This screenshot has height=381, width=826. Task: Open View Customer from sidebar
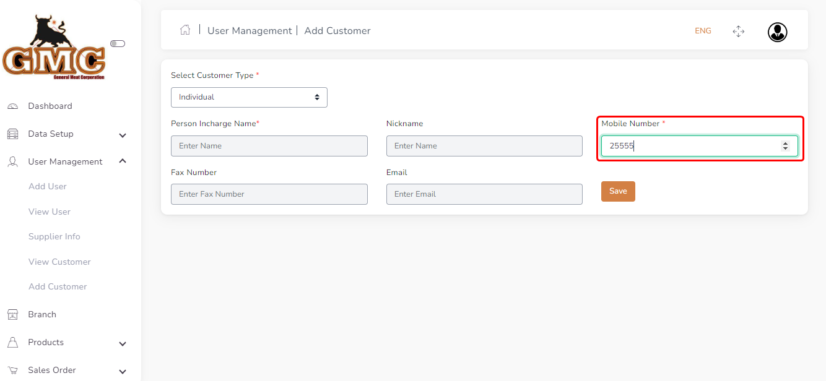(x=59, y=262)
